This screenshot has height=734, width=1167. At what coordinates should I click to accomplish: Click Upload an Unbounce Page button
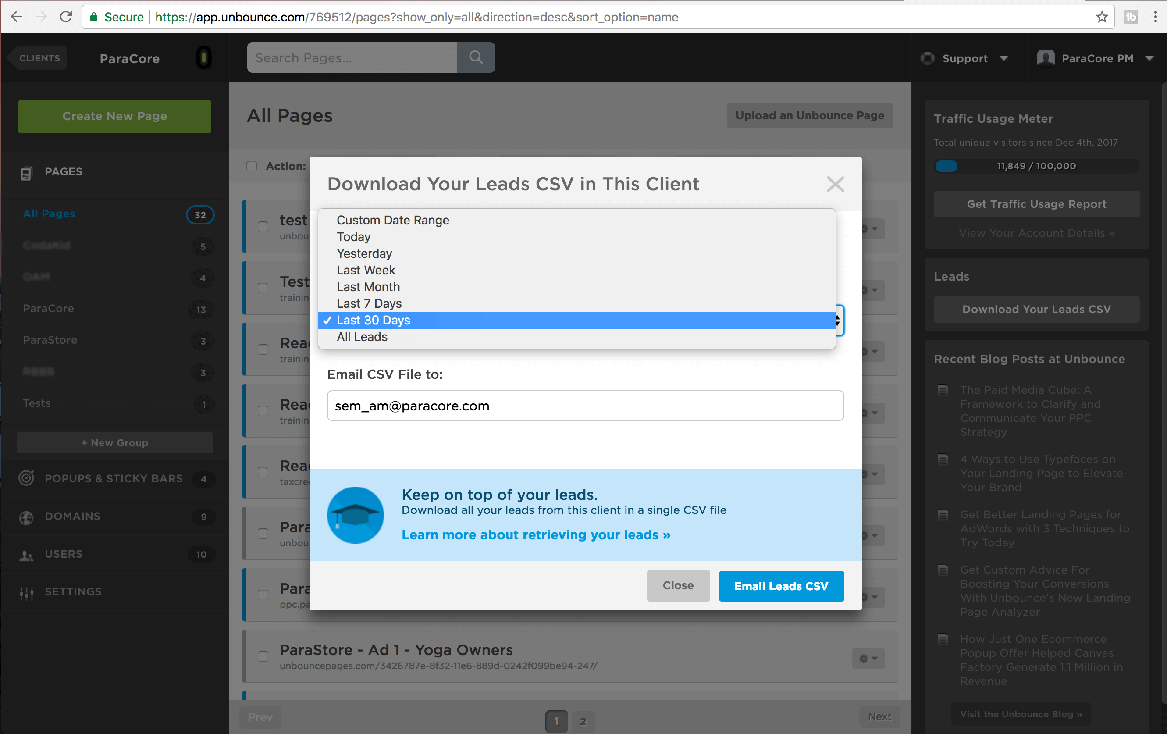point(810,115)
